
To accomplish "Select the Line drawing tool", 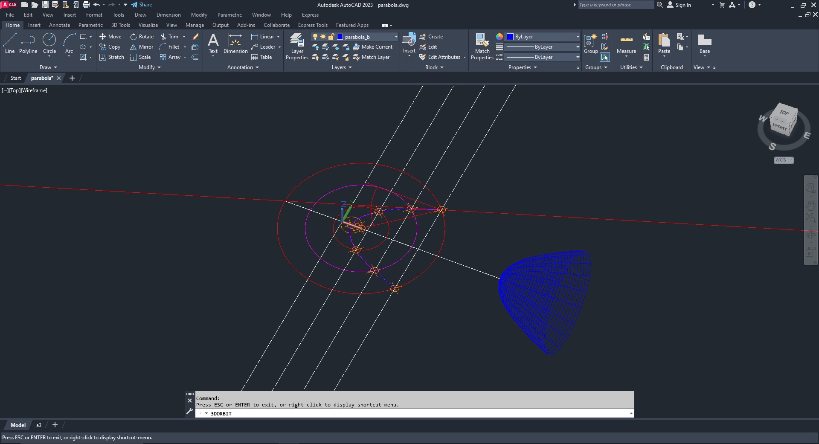I will click(x=10, y=44).
